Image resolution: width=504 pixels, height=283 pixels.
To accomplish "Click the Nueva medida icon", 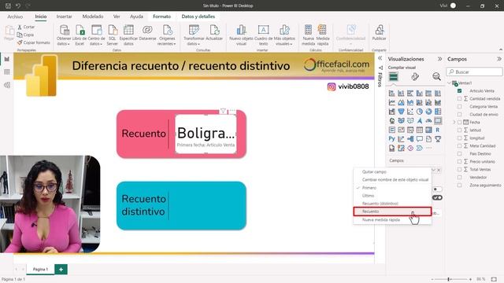I will (308, 30).
